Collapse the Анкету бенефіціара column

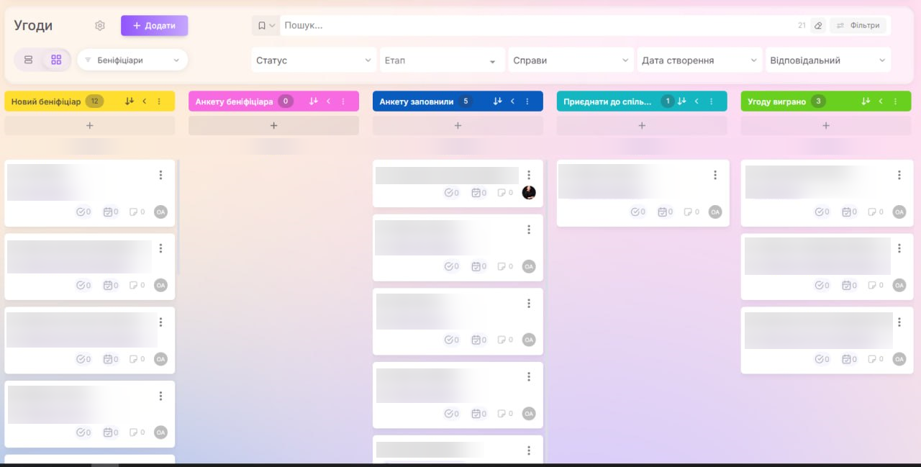pos(329,101)
